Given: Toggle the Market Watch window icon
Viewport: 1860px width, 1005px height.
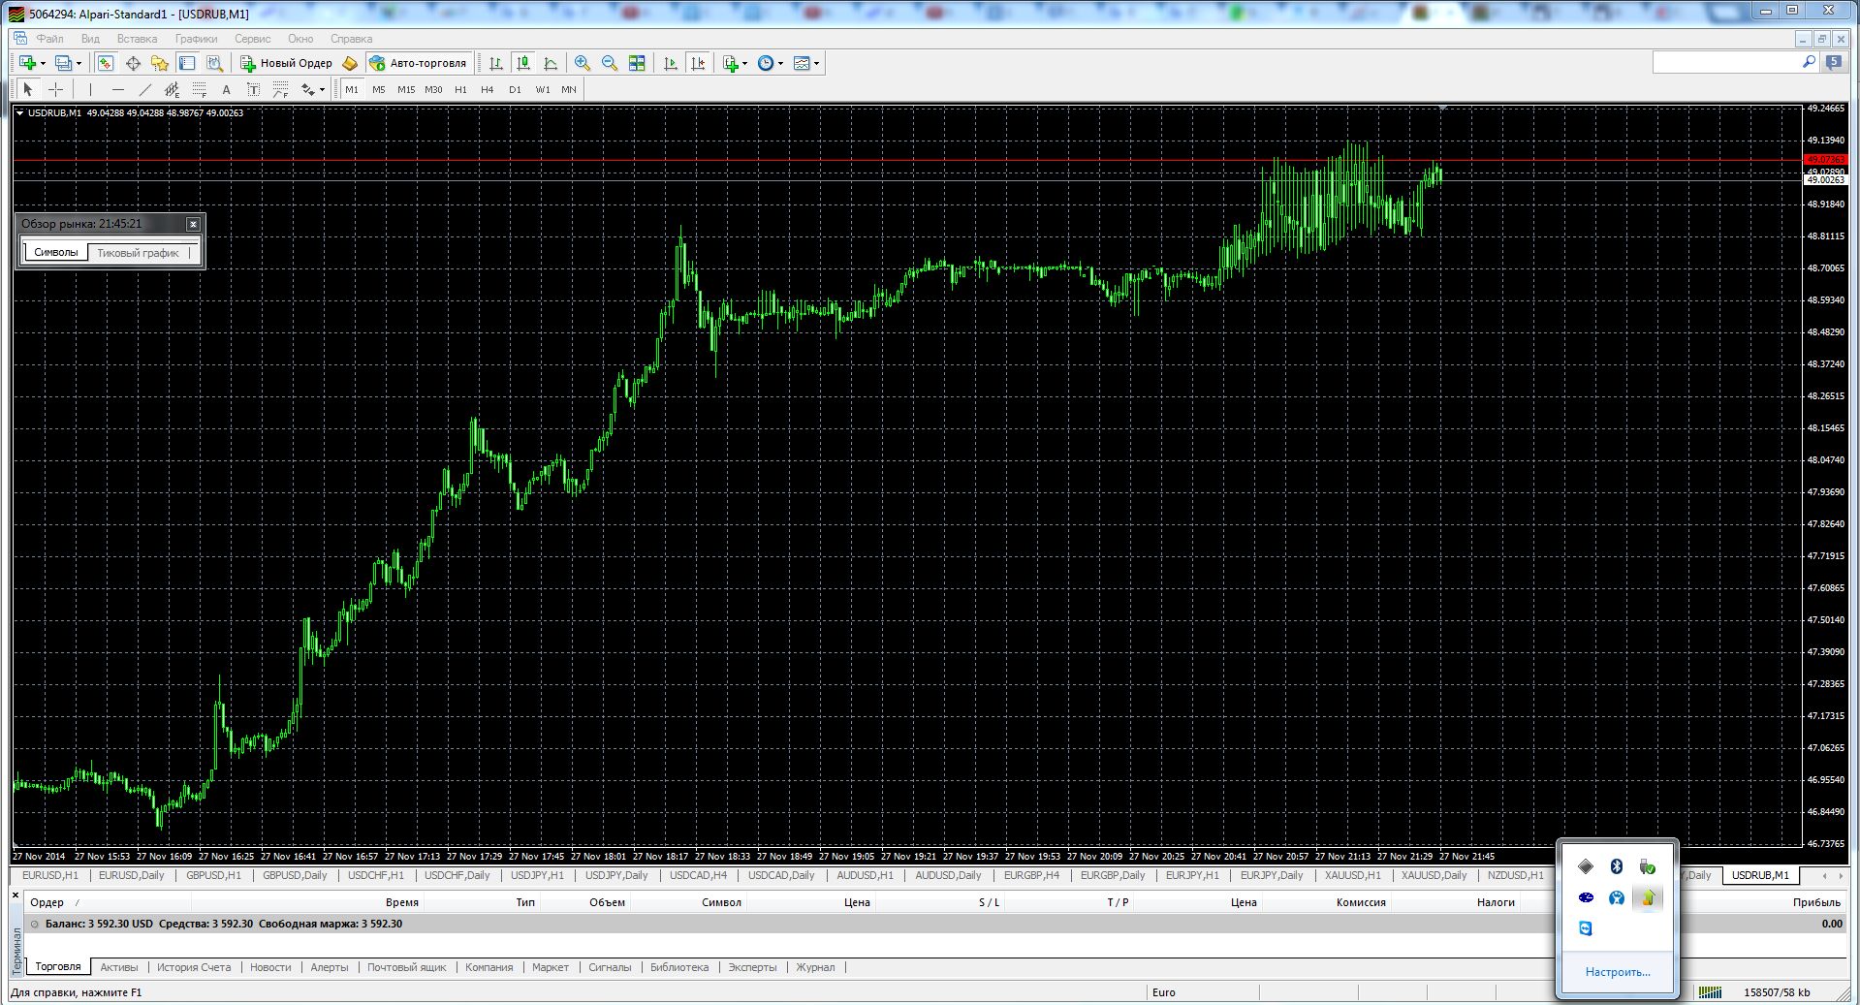Looking at the screenshot, I should pyautogui.click(x=106, y=63).
